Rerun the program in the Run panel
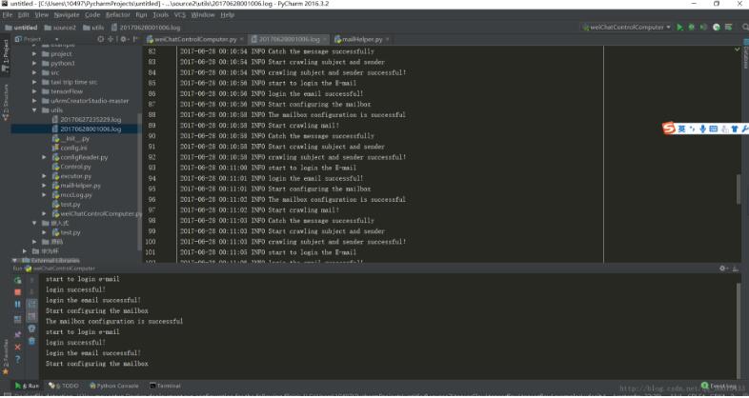 tap(18, 280)
